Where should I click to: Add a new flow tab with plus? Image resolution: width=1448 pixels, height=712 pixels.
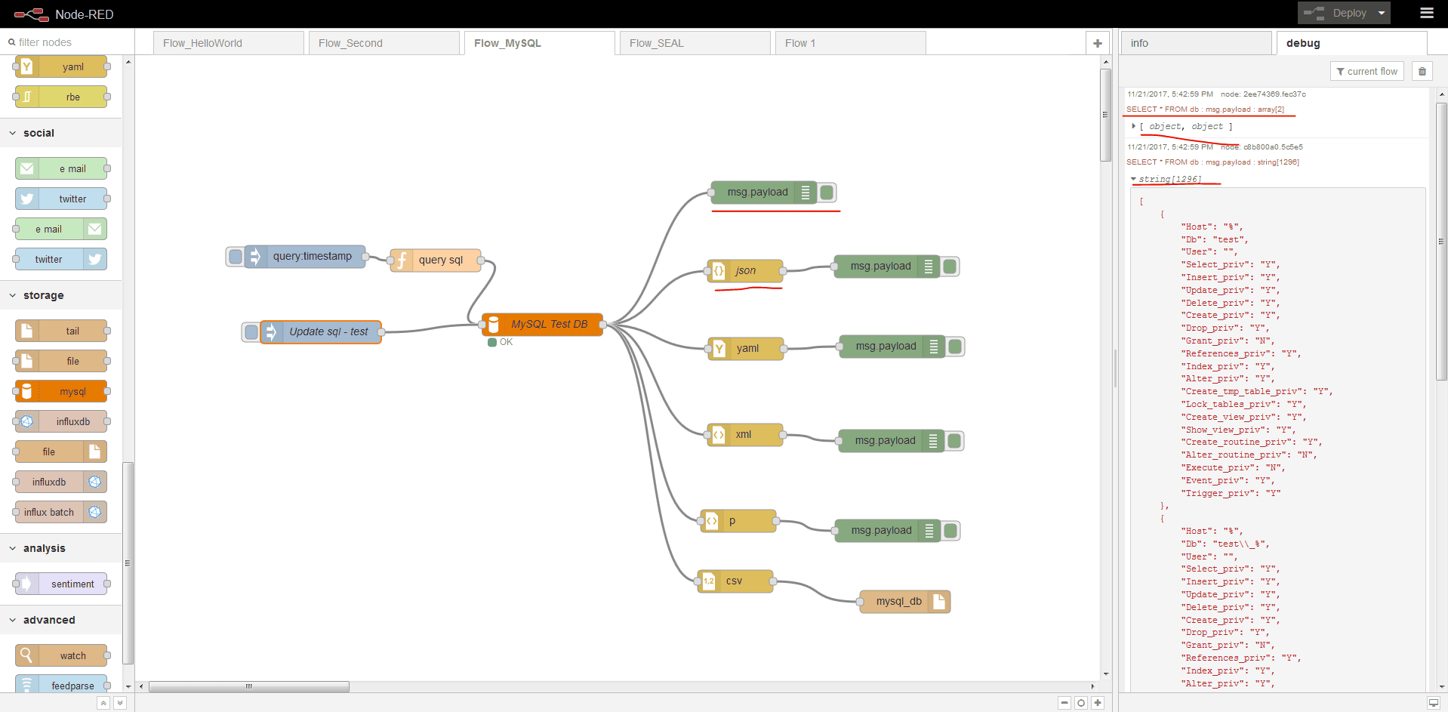click(x=1097, y=43)
